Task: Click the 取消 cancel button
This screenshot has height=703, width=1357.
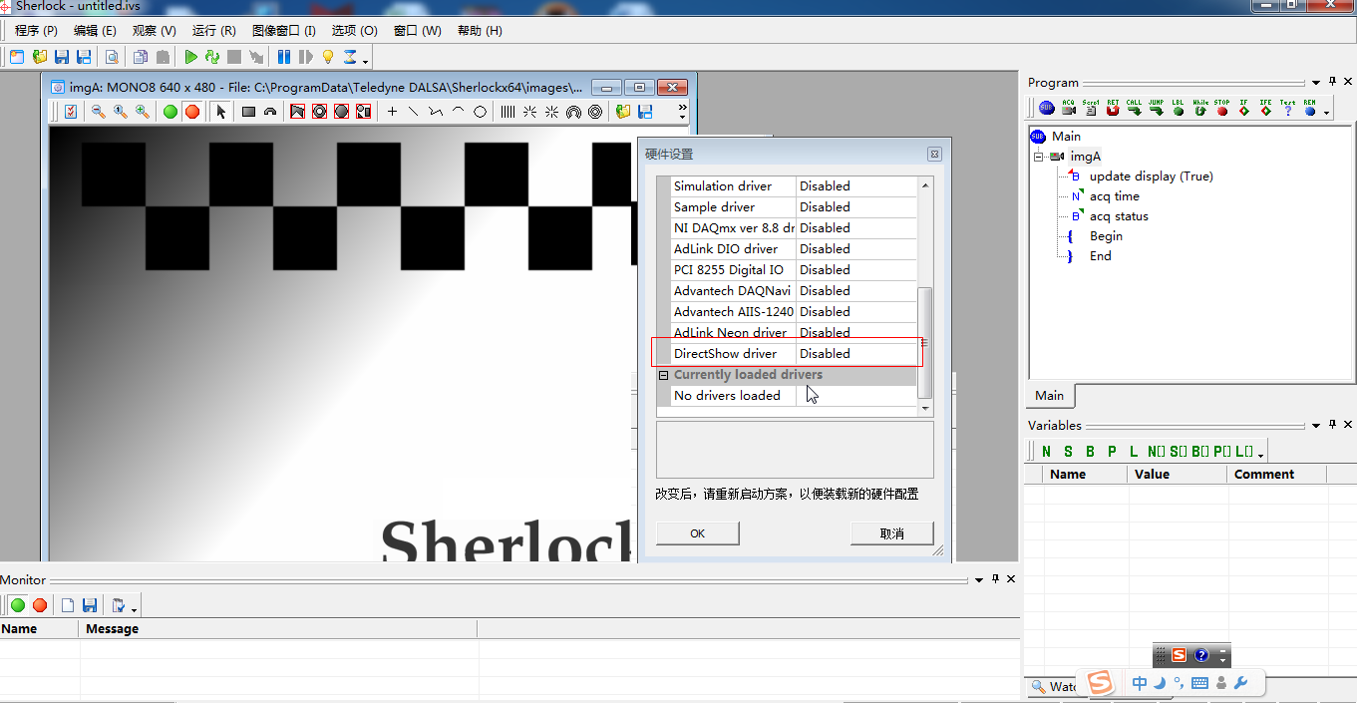Action: click(891, 533)
